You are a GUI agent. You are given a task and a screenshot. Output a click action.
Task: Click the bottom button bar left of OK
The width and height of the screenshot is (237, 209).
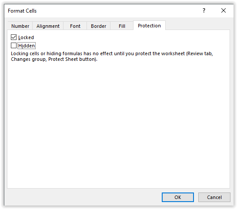(83, 197)
